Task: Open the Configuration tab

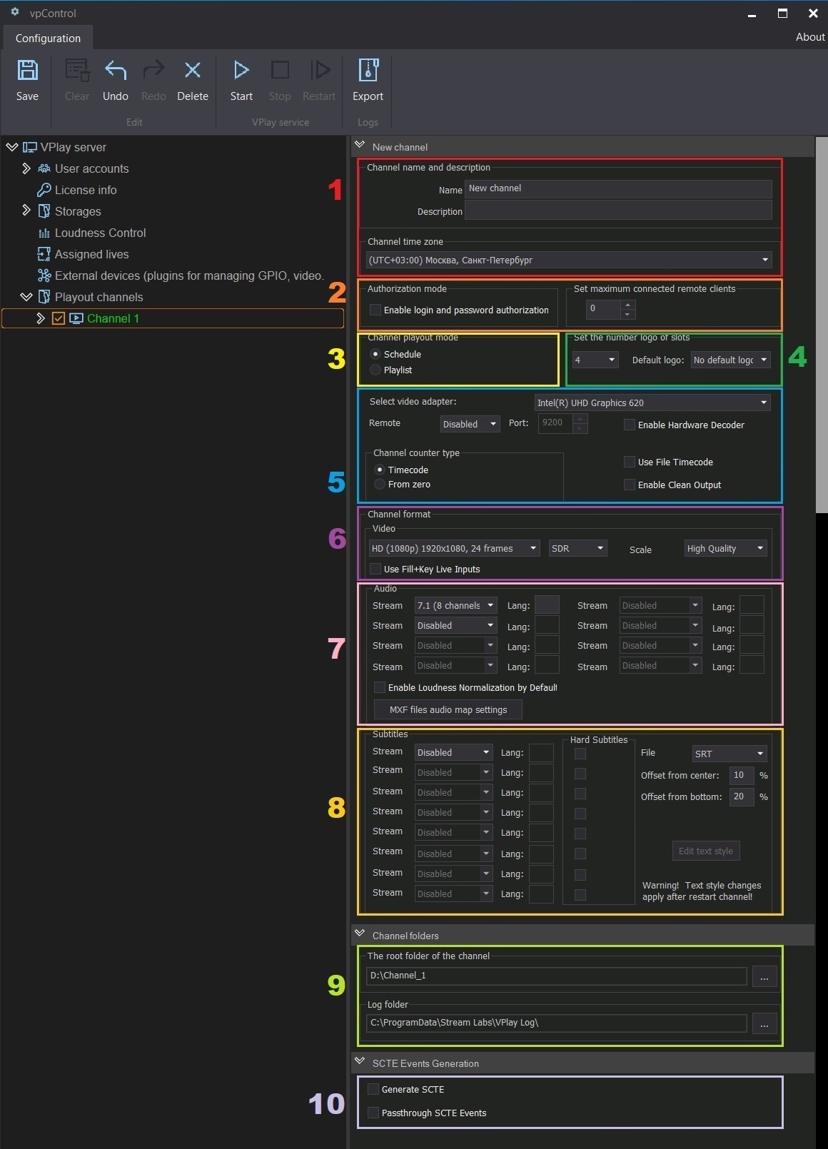Action: coord(48,38)
